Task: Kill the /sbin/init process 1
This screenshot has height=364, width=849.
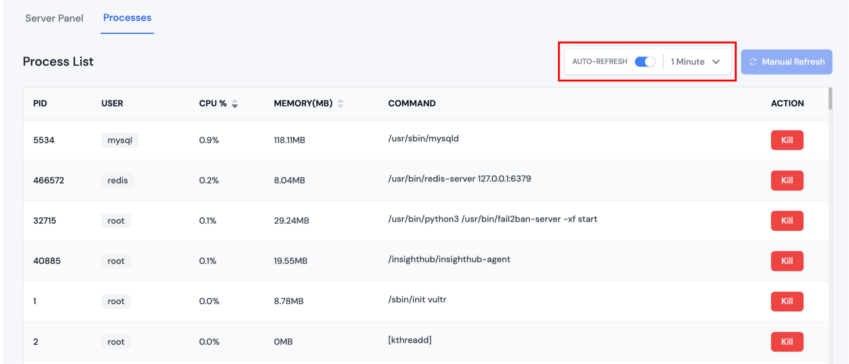Action: [787, 301]
